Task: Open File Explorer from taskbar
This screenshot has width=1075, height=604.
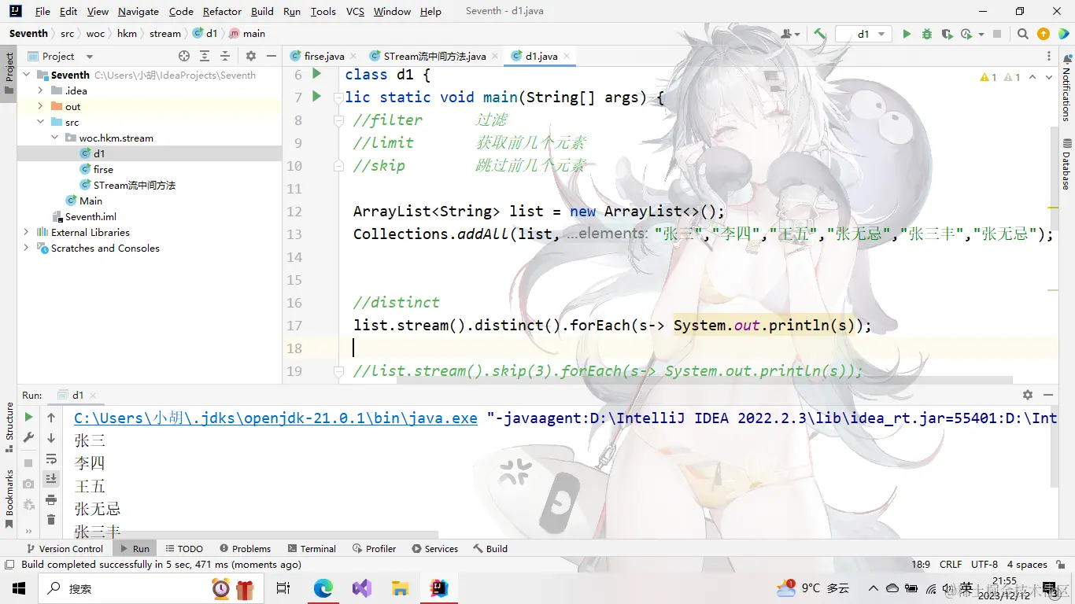Action: 400,588
